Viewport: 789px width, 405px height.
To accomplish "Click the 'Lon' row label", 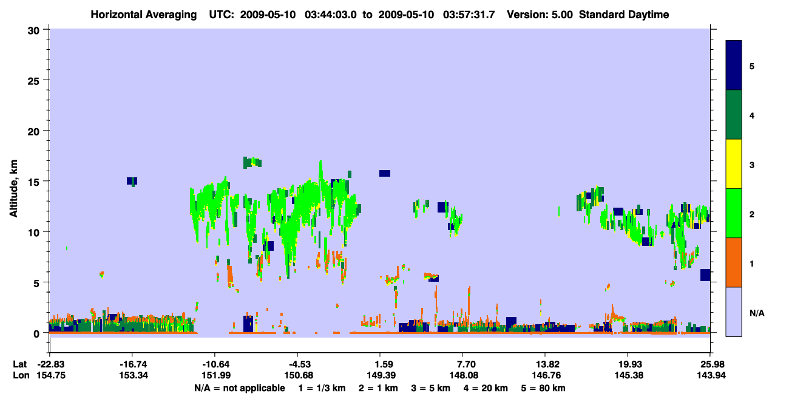I will click(20, 375).
